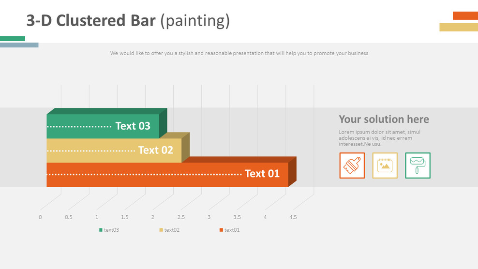Select the yellow text02 legend marker
Image resolution: width=478 pixels, height=269 pixels.
point(161,230)
